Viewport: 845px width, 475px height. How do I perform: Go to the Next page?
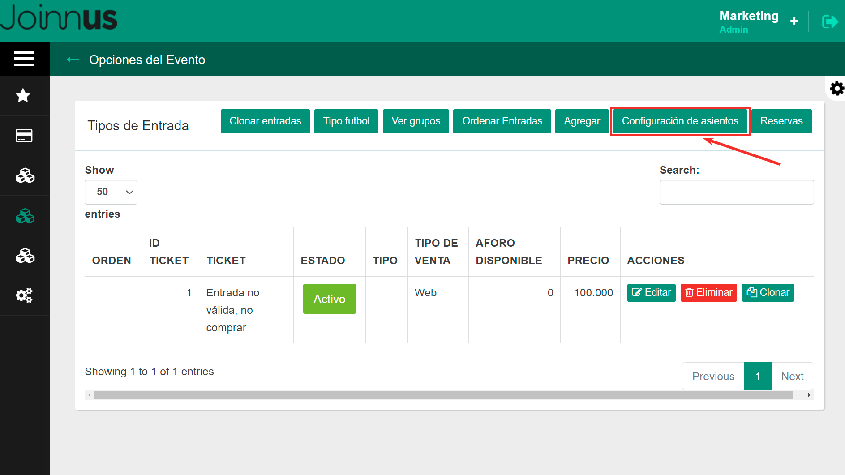tap(792, 376)
